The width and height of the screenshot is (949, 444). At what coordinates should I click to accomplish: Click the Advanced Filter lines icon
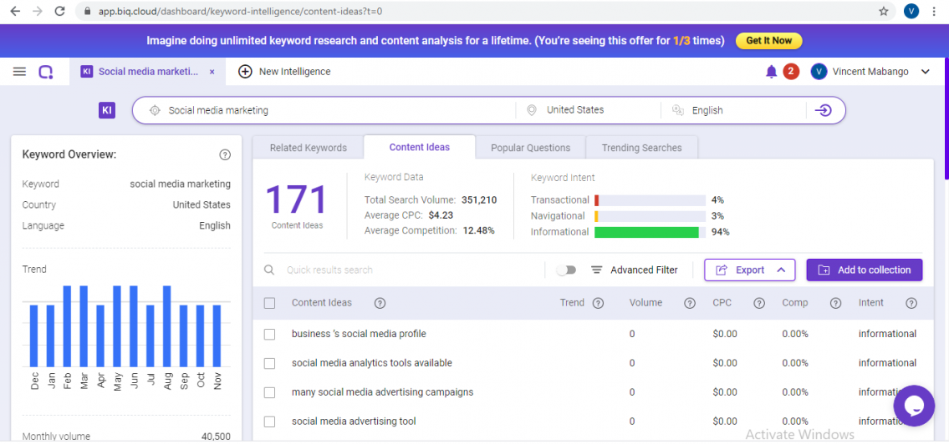pyautogui.click(x=597, y=270)
